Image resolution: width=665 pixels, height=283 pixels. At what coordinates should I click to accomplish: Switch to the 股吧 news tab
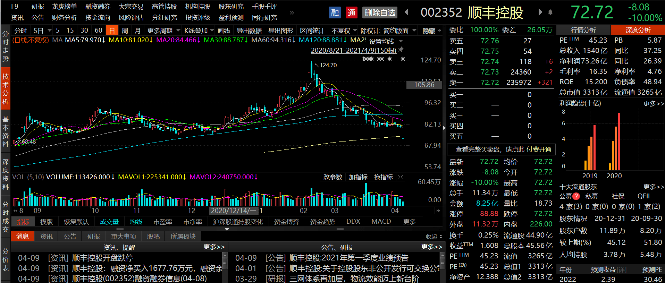click(153, 236)
